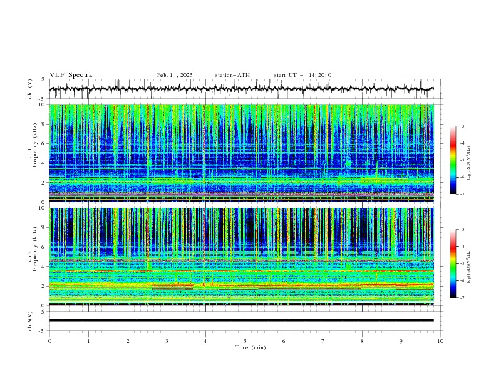The image size is (496, 383).
Task: Click the date 'Feb. 1, 2025'
Action: click(x=175, y=75)
